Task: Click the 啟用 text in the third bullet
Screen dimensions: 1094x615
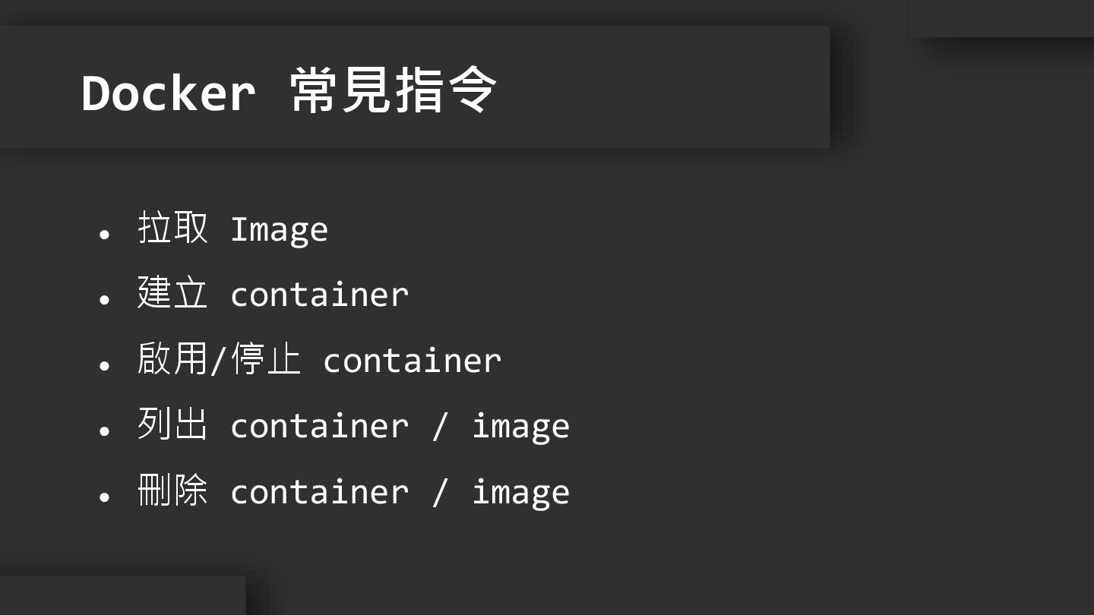Action: click(x=172, y=359)
